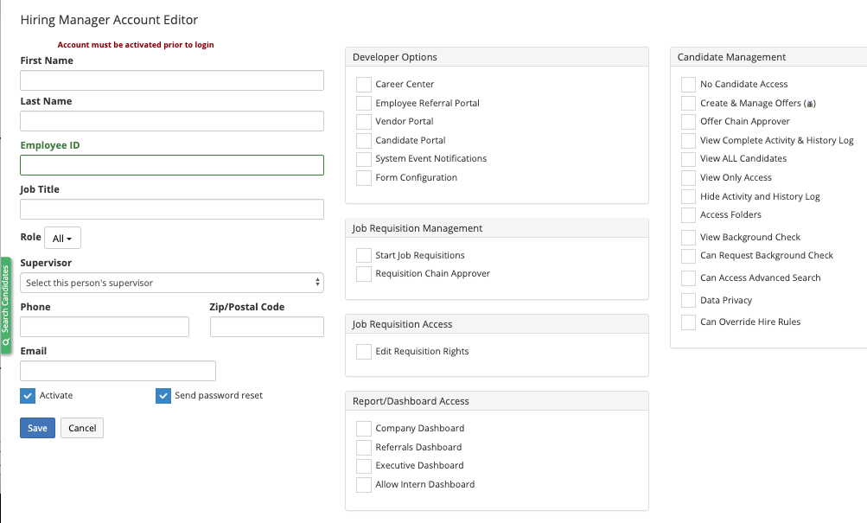Viewport: 867px width, 523px height.
Task: Disable Send password reset
Action: pos(163,395)
